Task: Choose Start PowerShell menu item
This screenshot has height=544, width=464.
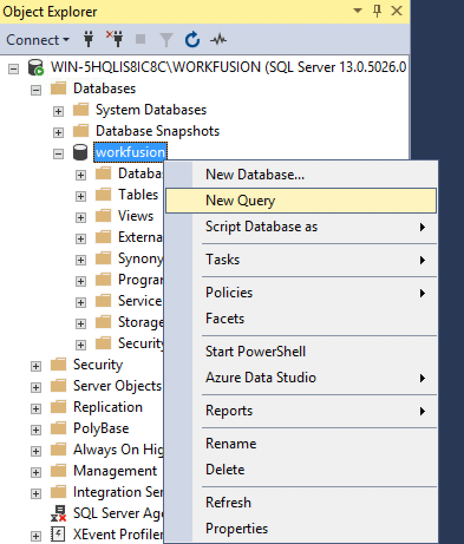Action: point(301,352)
